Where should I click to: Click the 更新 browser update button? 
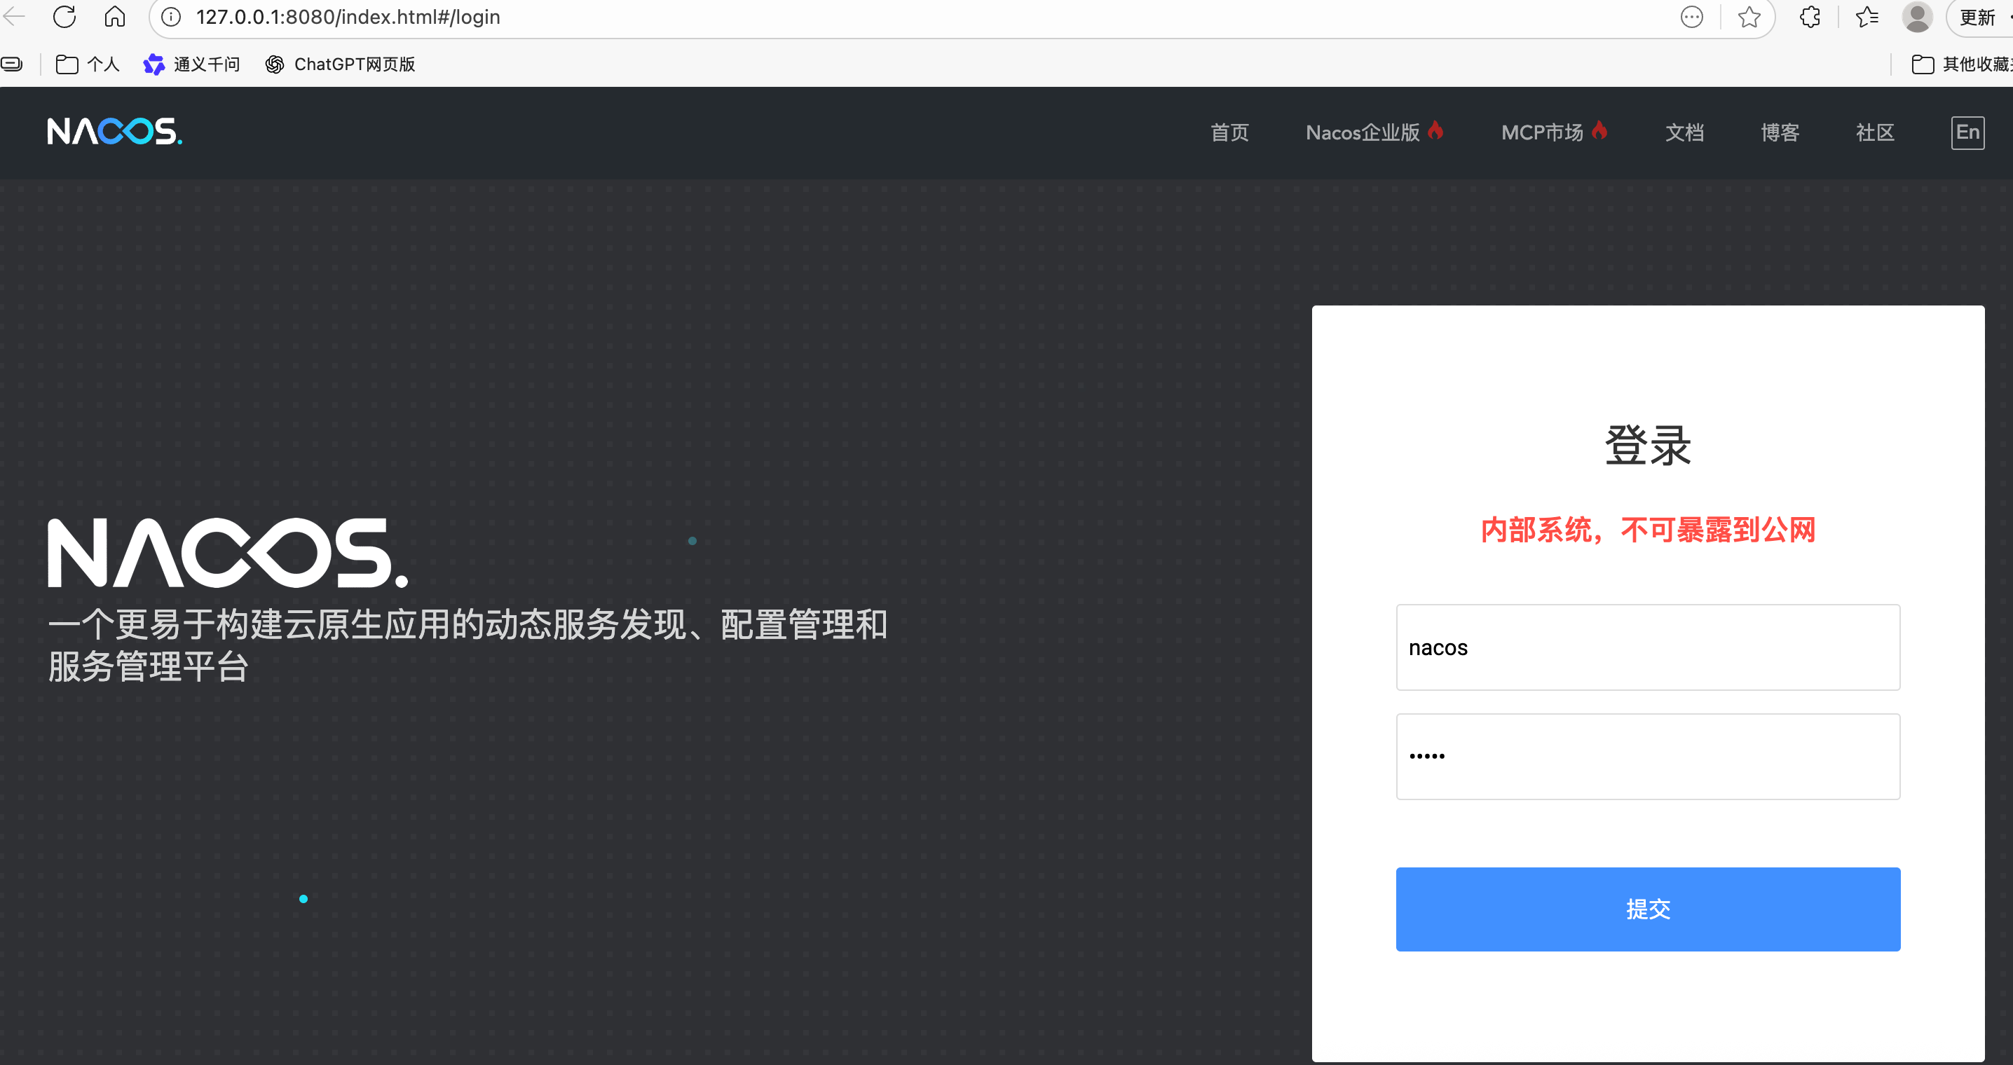pyautogui.click(x=1977, y=16)
